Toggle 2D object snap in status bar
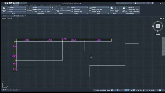 128,90
